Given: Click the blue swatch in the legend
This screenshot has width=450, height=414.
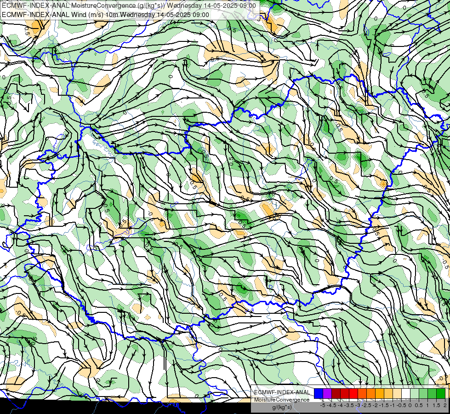Looking at the screenshot, I should pyautogui.click(x=319, y=393).
